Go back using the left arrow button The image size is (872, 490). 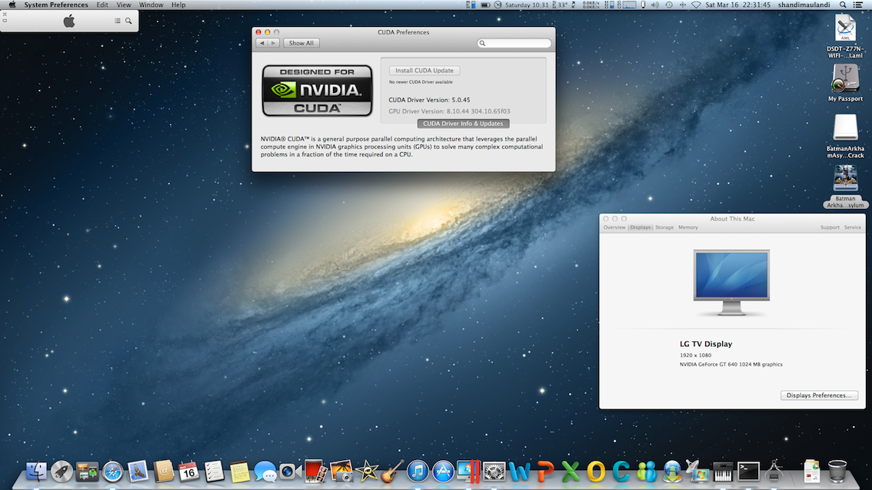pyautogui.click(x=262, y=43)
